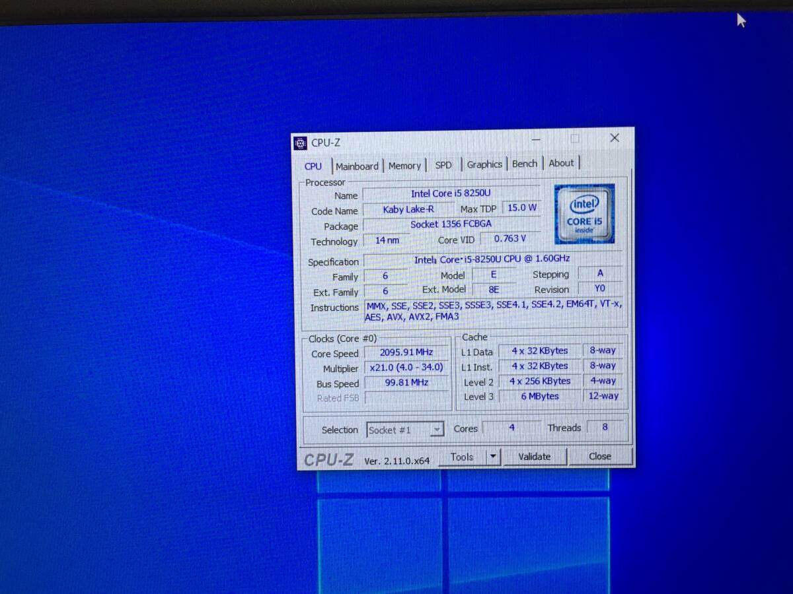
Task: Click the Close button at the bottom
Action: point(600,456)
